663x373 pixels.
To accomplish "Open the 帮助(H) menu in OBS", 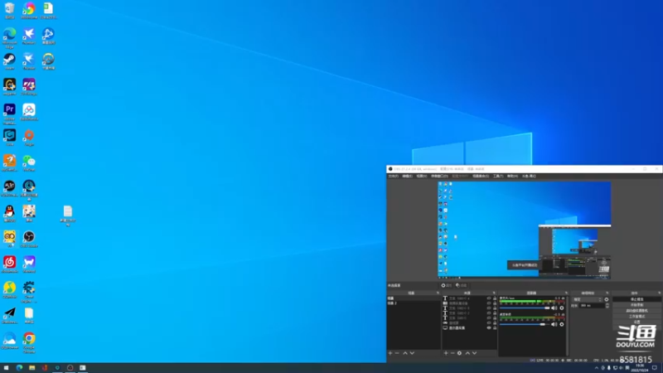I will pos(512,176).
